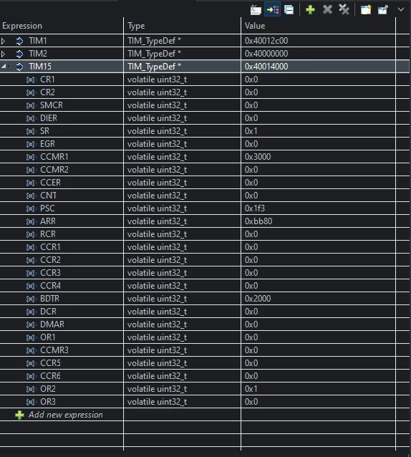Click the green plus beside Add new expression
The height and width of the screenshot is (457, 411).
click(19, 415)
